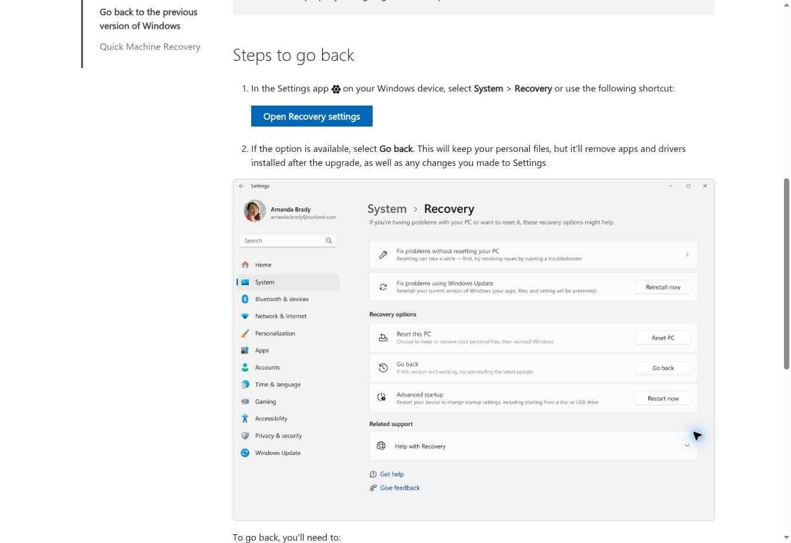Click the amanda.brady@outlook.com email text

pos(303,217)
